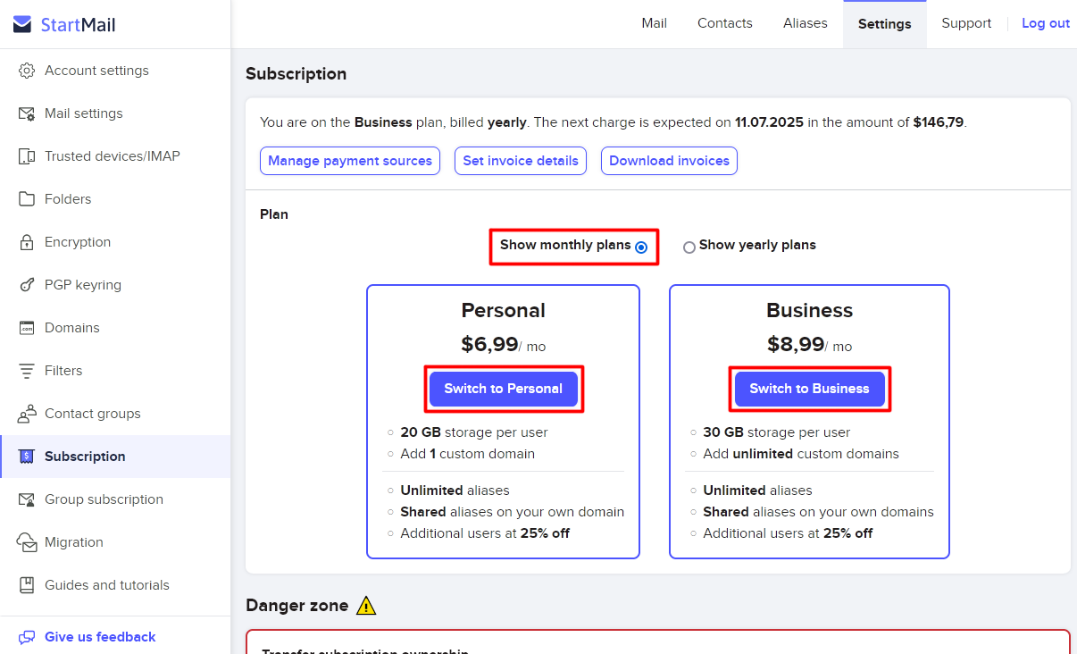Click Switch to Personal button
This screenshot has width=1077, height=654.
504,389
